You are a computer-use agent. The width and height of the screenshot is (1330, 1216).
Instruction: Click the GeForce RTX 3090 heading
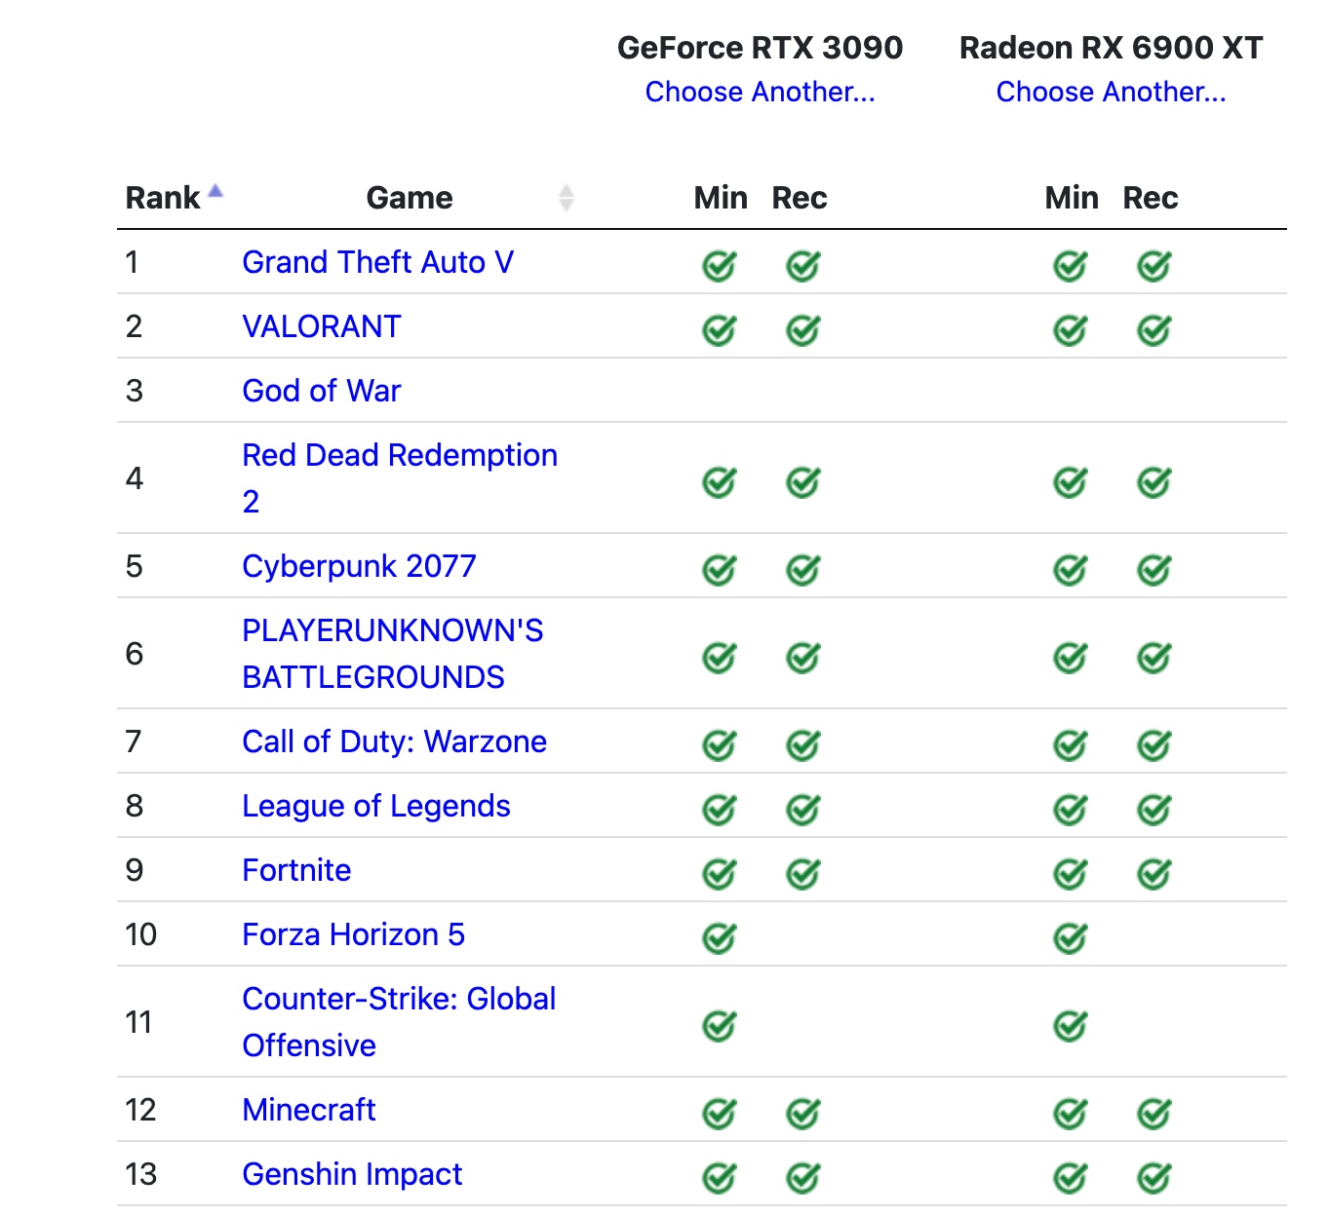point(761,48)
